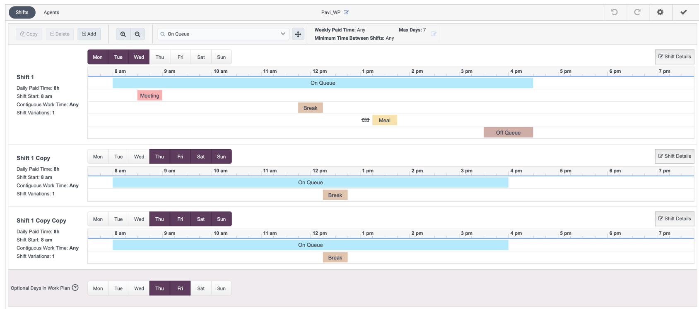Edit work plan name Pavi_WP pencil icon
699x309 pixels.
346,12
